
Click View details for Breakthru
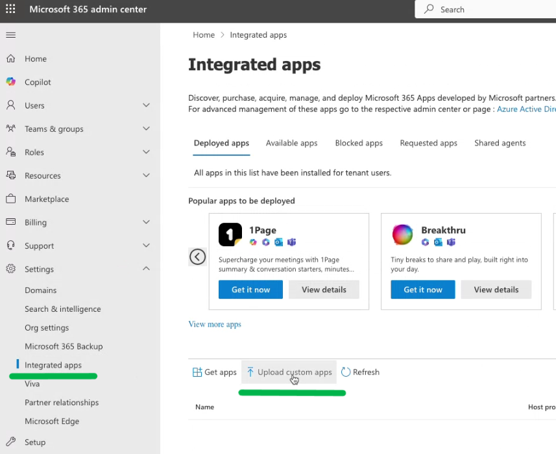[496, 290]
